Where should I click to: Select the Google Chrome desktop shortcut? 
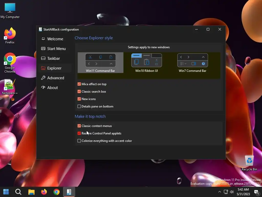coord(10,63)
